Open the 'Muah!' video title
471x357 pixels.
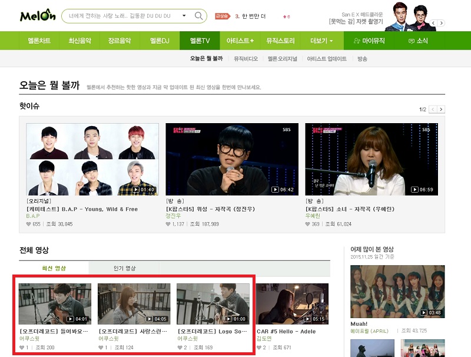click(x=359, y=324)
